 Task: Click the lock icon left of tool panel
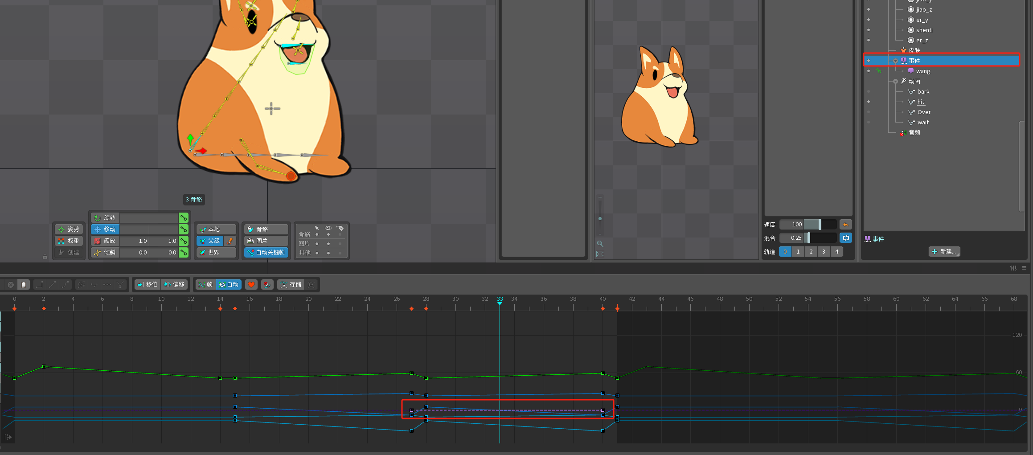coord(45,257)
